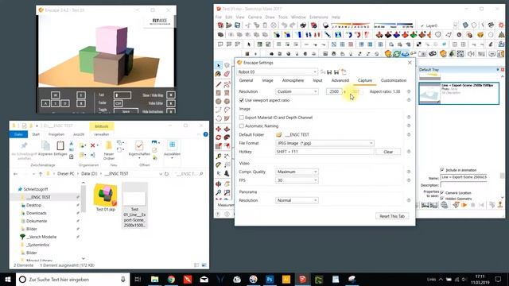Image resolution: width=509 pixels, height=286 pixels.
Task: Click the Enscape sound speaker icon
Action: [x=471, y=54]
